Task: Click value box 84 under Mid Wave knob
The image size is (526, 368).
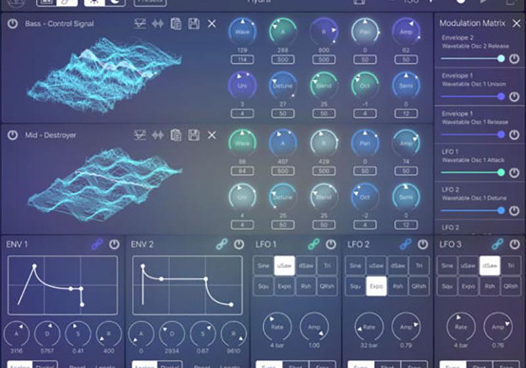Action: tap(242, 172)
